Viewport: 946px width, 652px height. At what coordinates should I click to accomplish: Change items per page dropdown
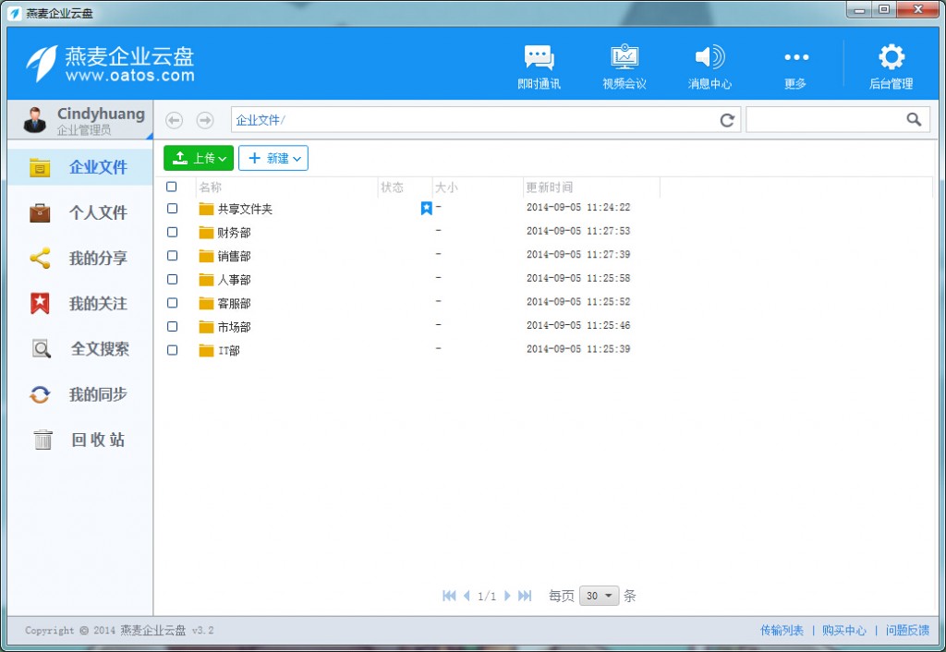click(599, 596)
